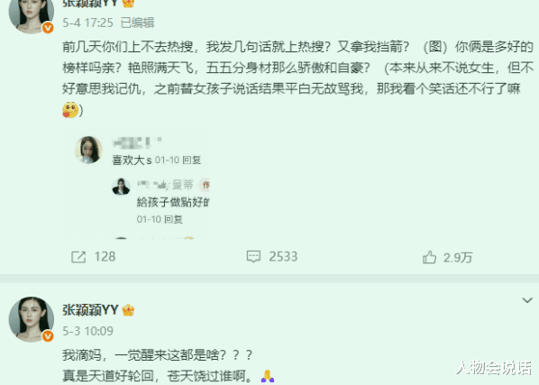539x385 pixels.
Task: Click the smiley emoji ending the first post
Action: (x=70, y=110)
